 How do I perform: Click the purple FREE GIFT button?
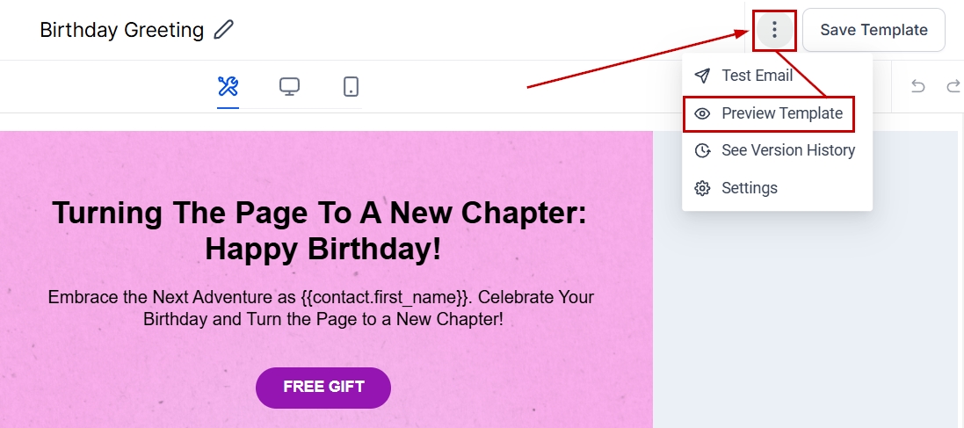coord(323,388)
